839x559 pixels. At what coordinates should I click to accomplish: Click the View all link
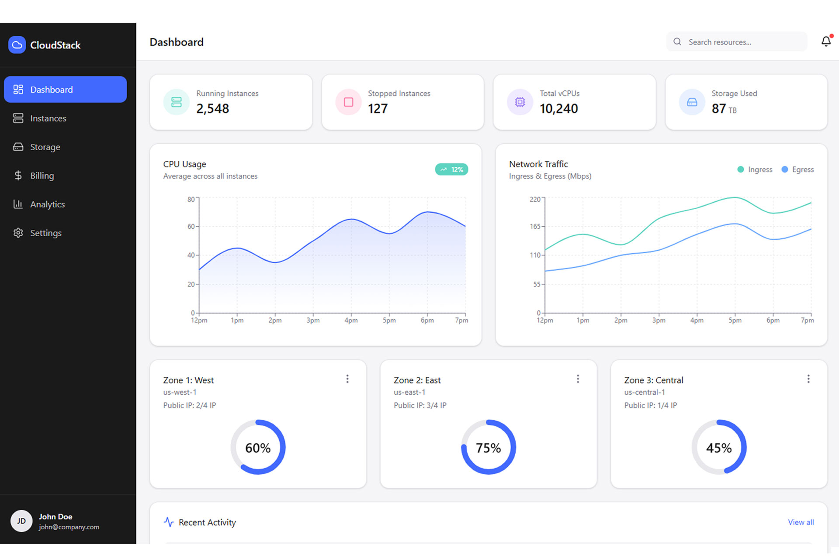[x=801, y=522]
